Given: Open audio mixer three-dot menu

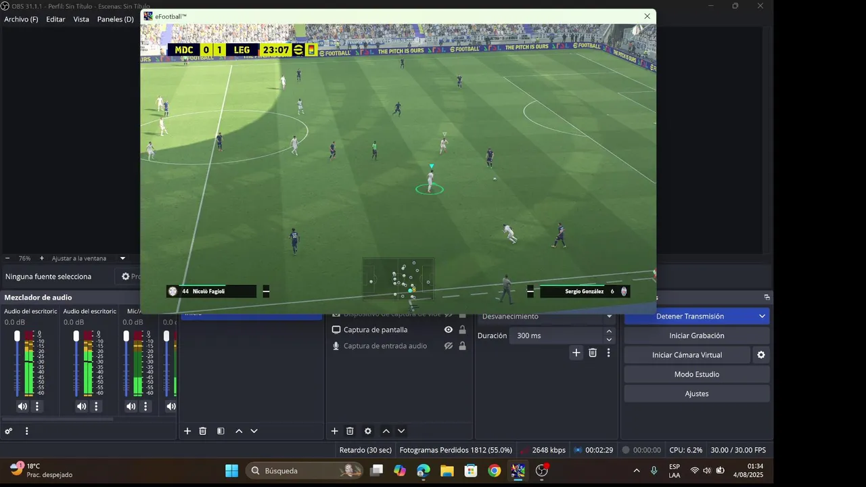Looking at the screenshot, I should click(x=27, y=431).
